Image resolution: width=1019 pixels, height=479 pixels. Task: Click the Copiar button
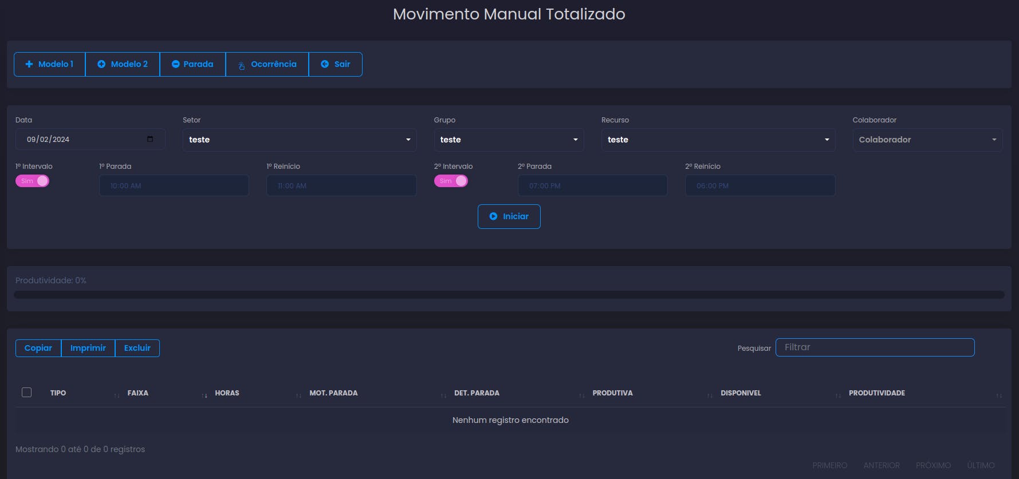click(x=38, y=348)
